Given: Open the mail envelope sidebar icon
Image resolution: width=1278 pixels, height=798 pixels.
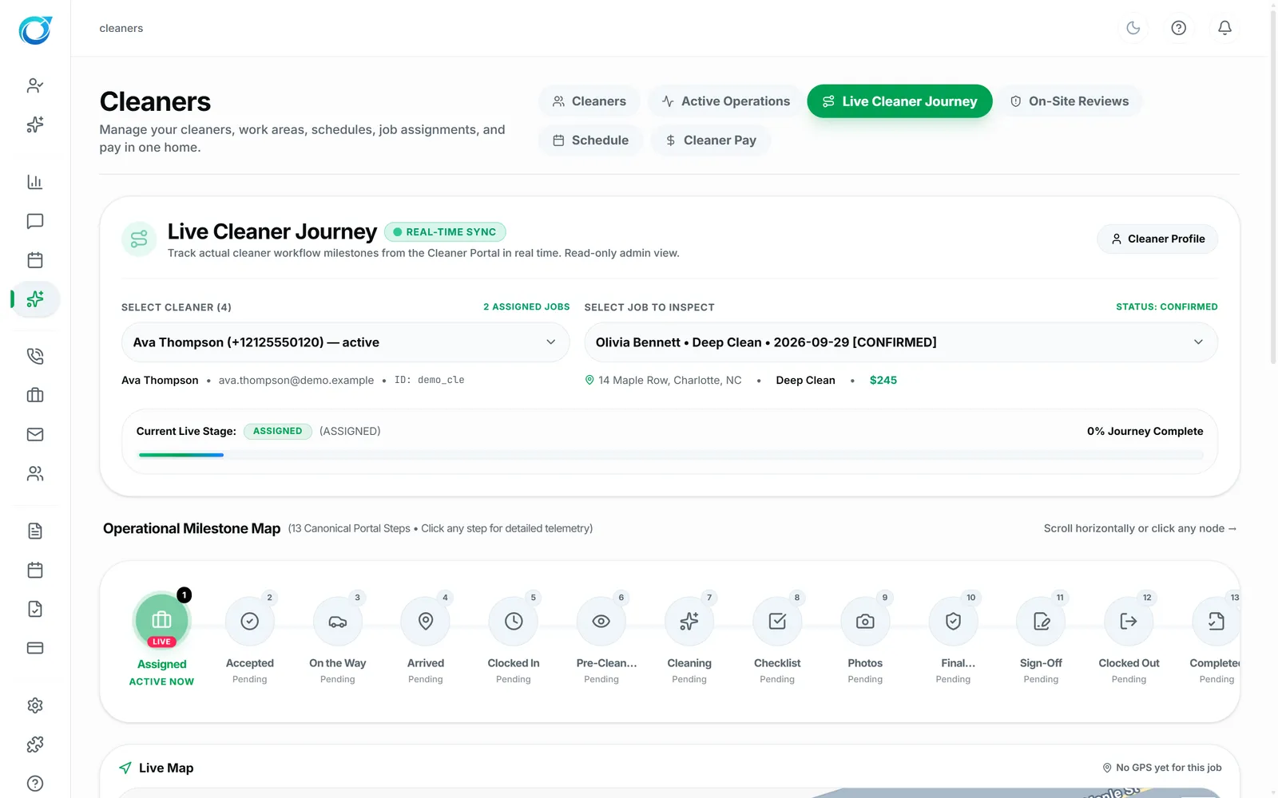Looking at the screenshot, I should click(x=35, y=434).
